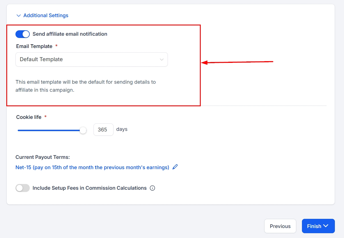This screenshot has width=344, height=238.
Task: Click the info icon beside Include Setup Fees
Action: [152, 188]
